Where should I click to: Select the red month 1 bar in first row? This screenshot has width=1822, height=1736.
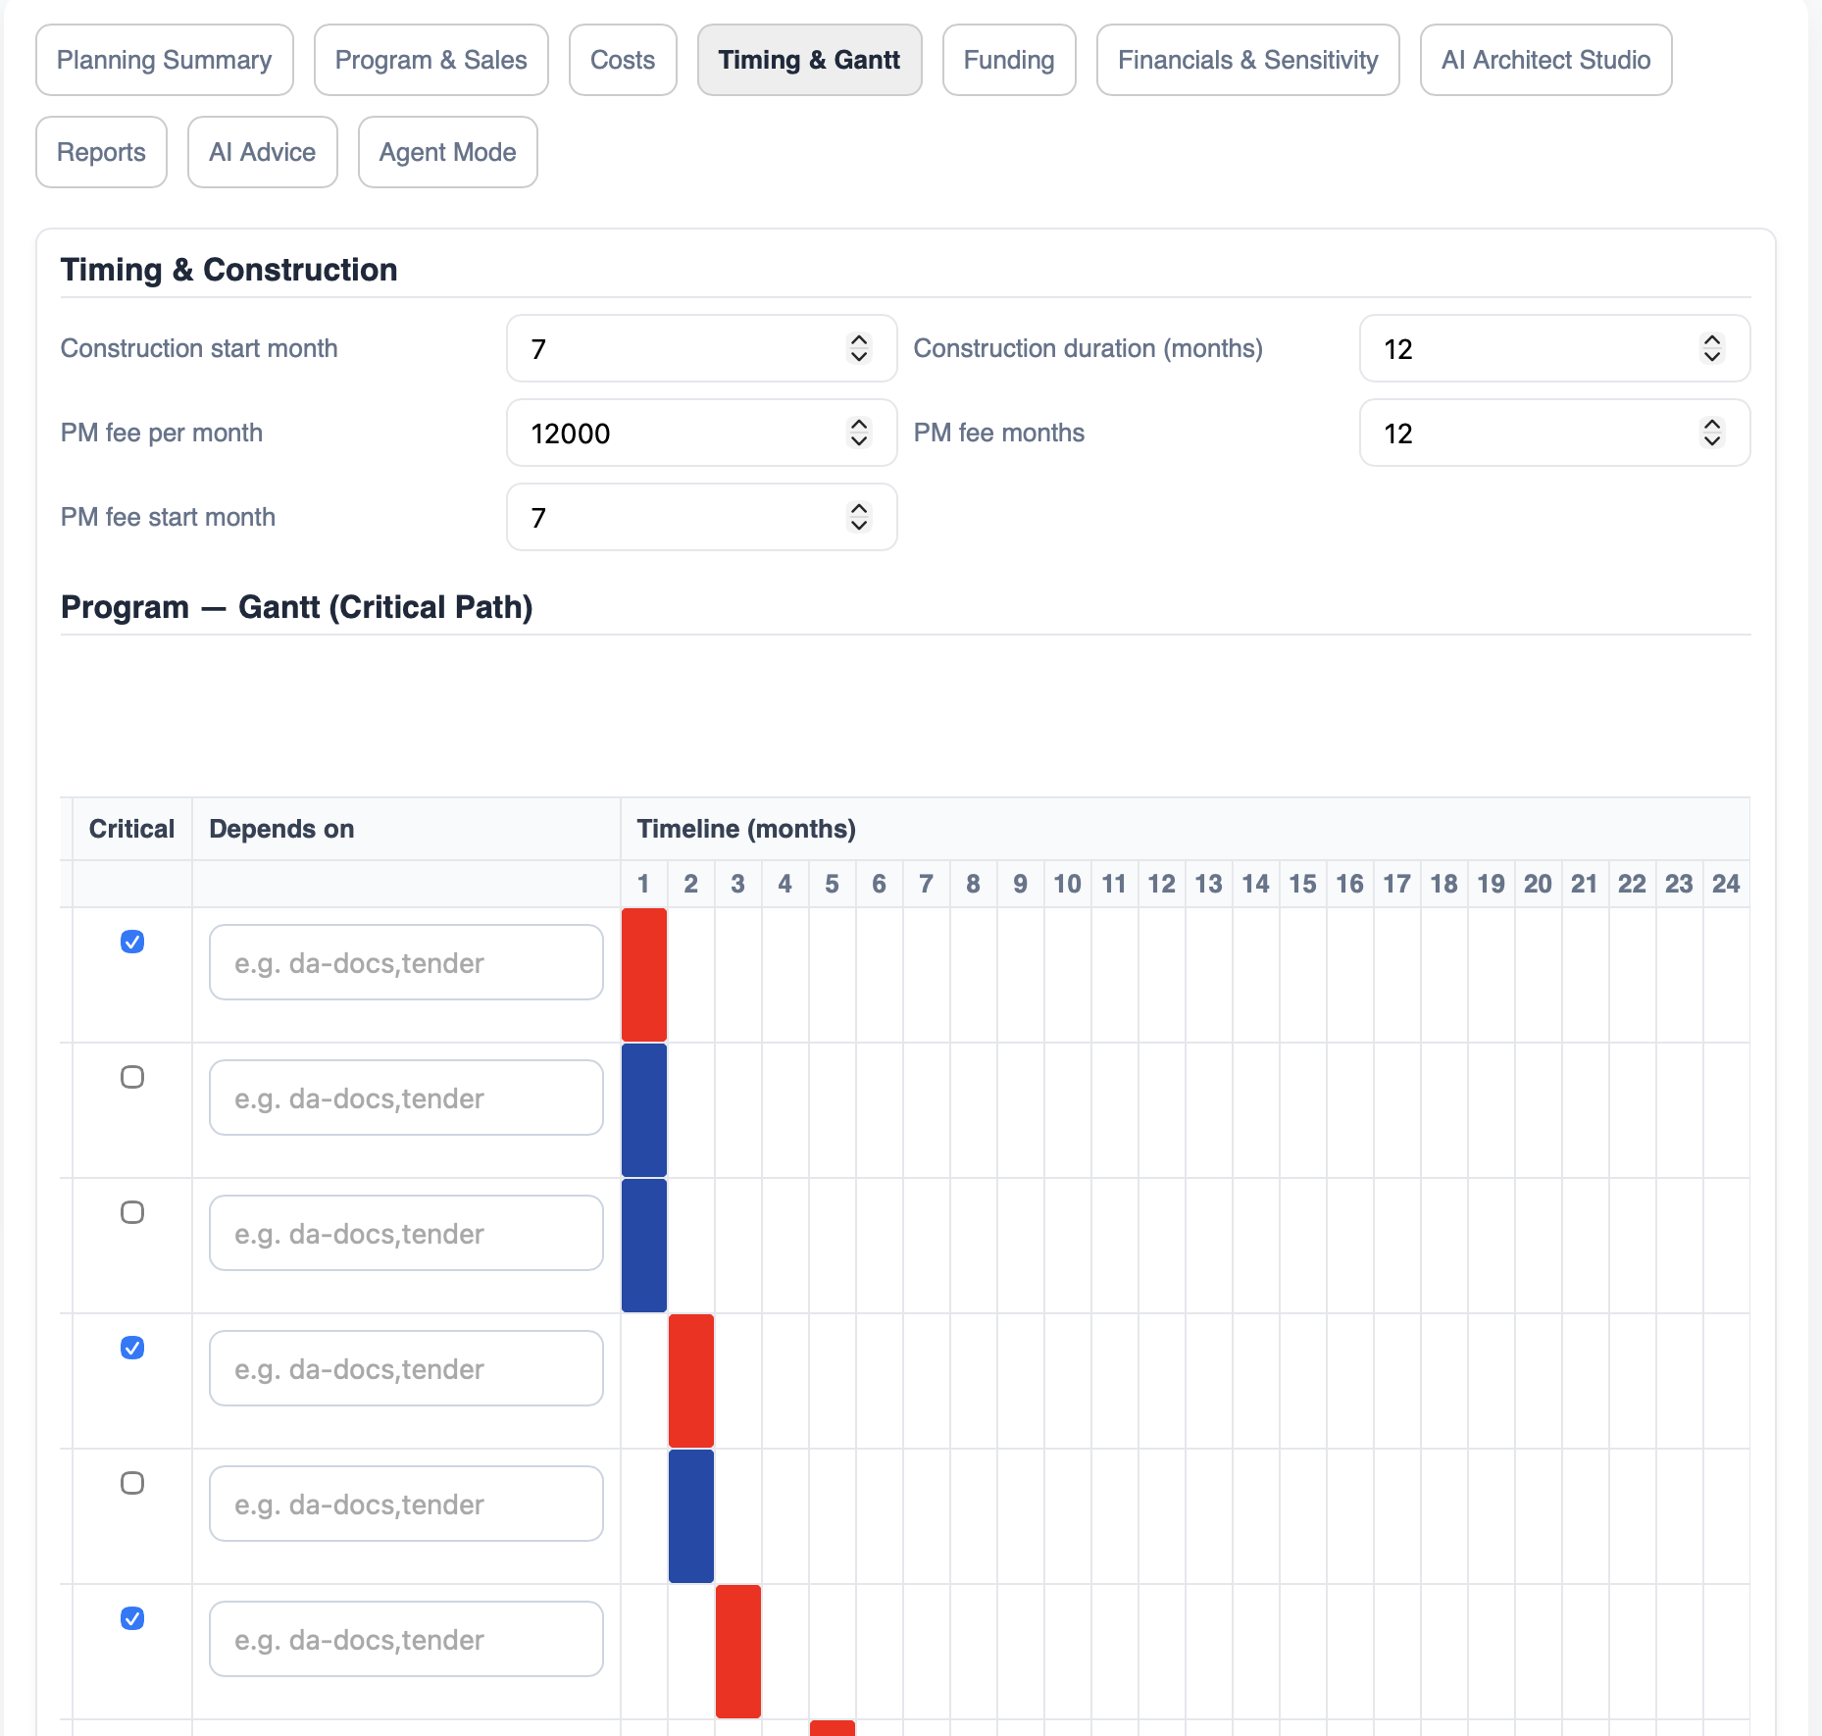coord(644,975)
